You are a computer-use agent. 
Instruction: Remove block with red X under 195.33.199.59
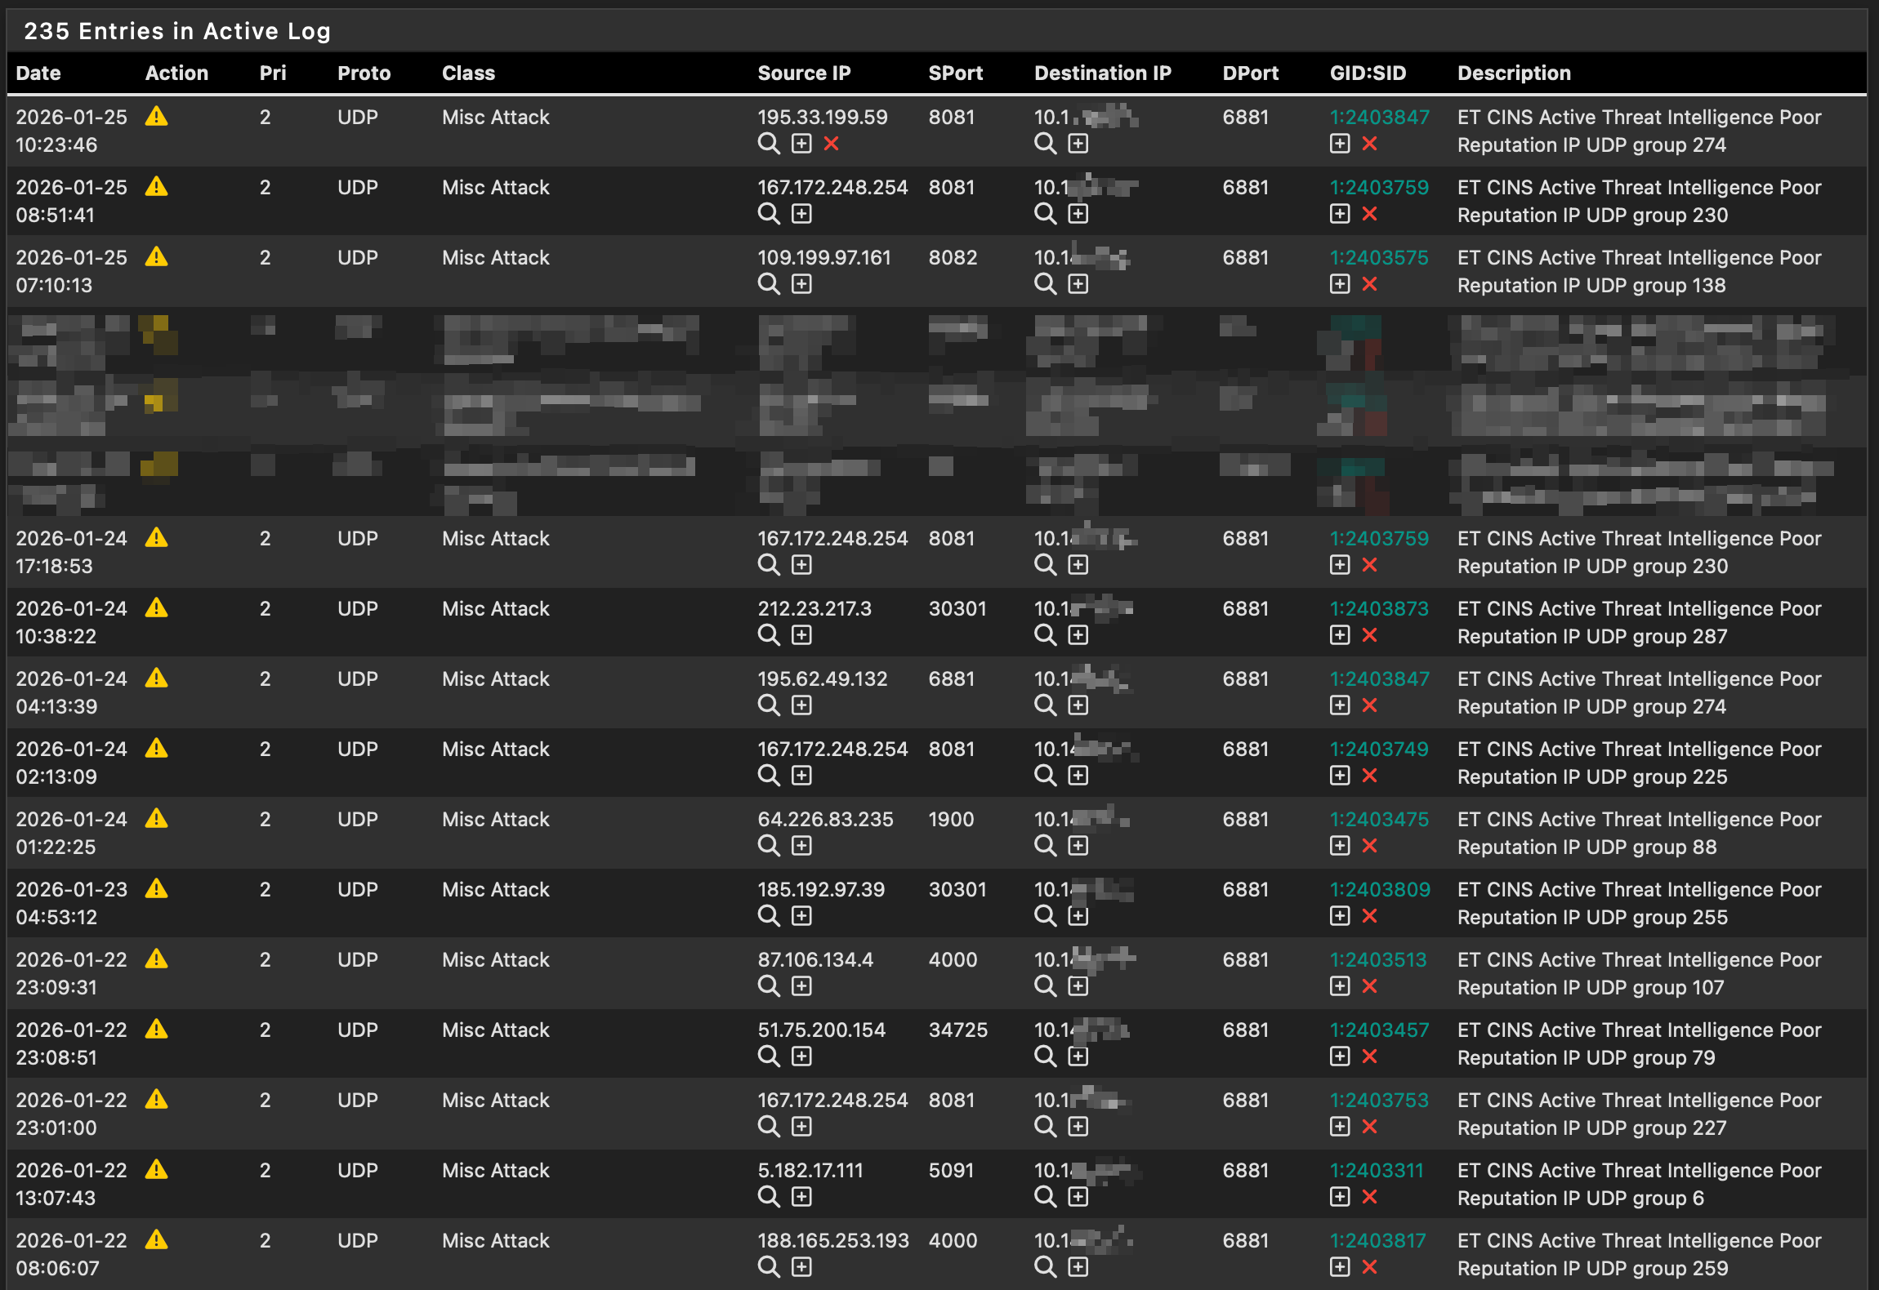(832, 144)
